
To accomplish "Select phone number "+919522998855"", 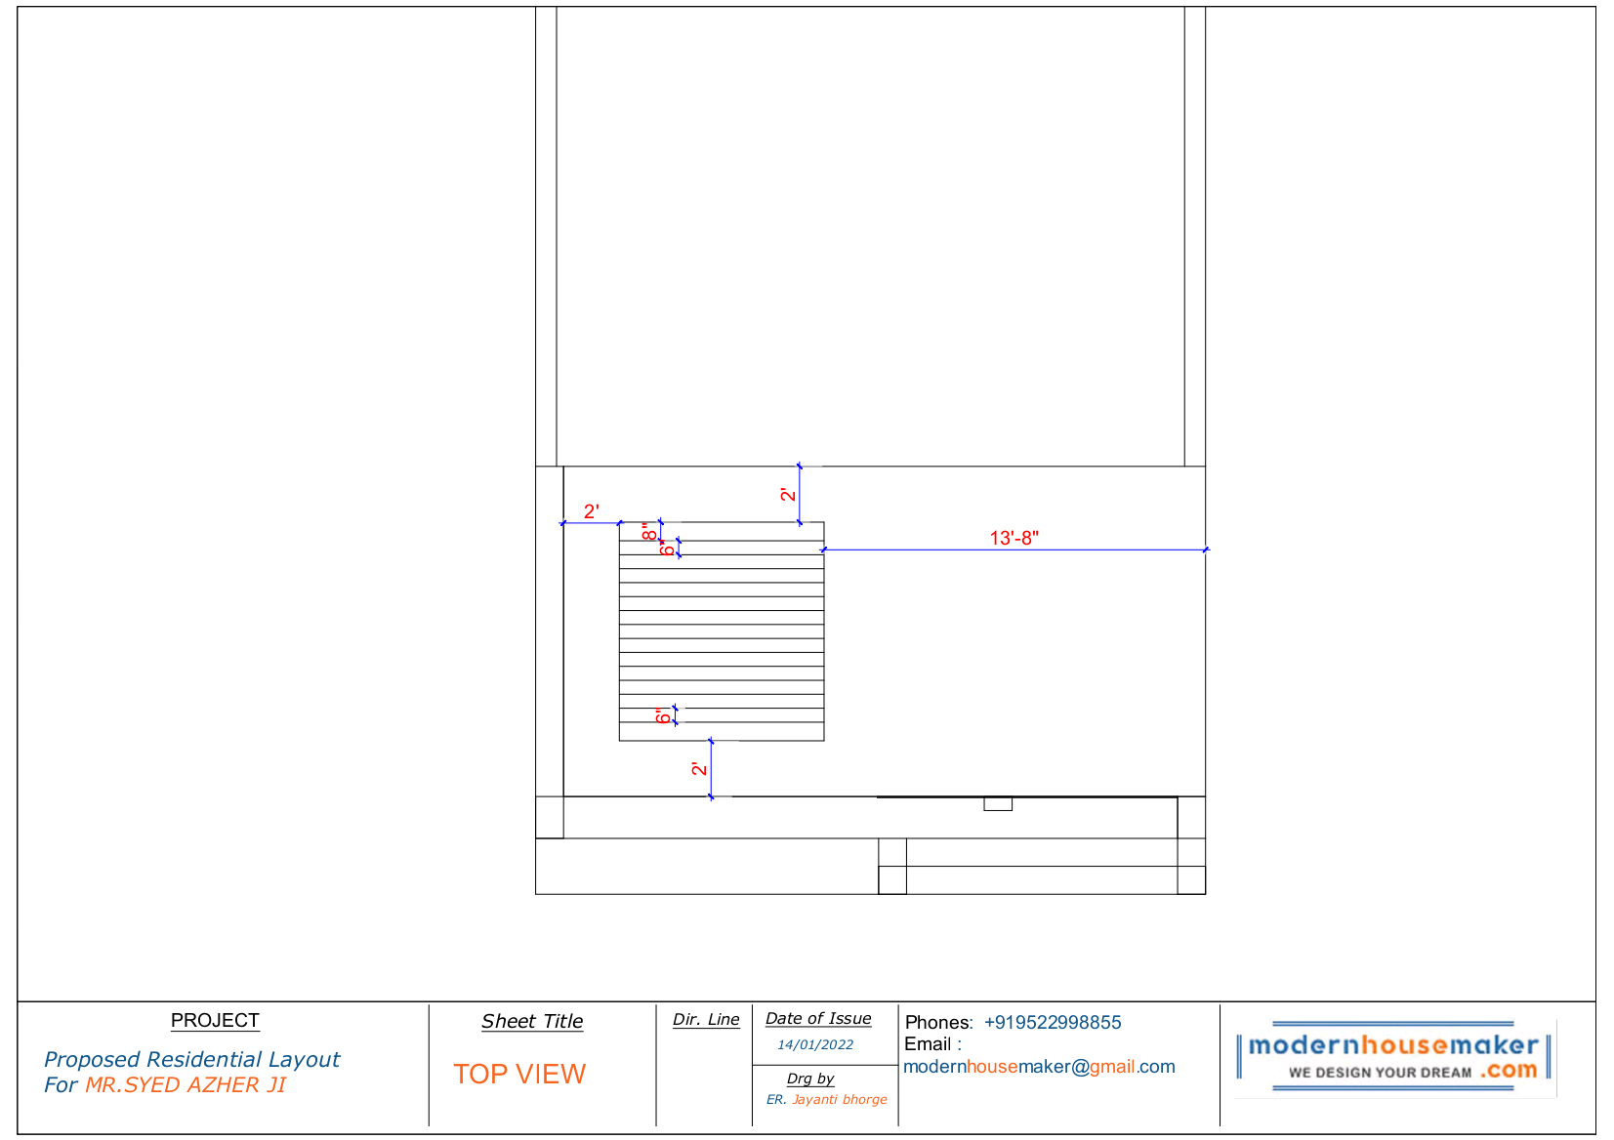I will pos(1053,1022).
